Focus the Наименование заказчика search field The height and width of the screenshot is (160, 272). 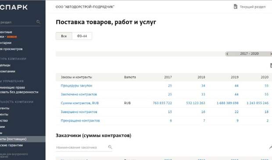coord(81,147)
